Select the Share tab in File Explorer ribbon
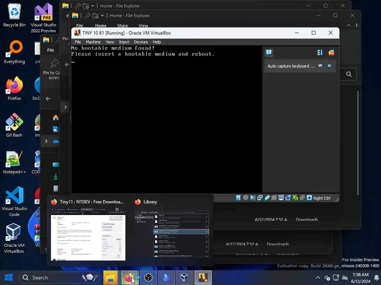The image size is (381, 285). 122,26
